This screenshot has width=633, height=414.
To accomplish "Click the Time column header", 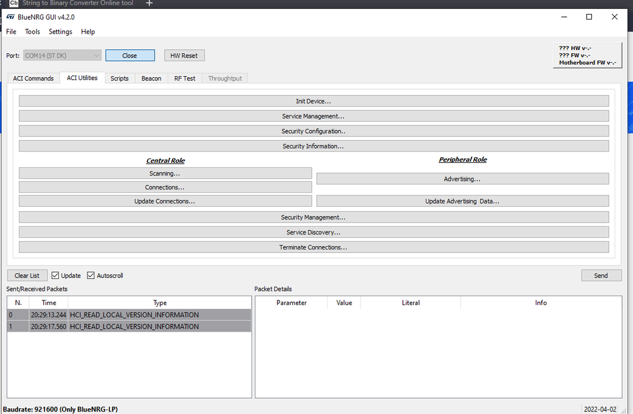I will click(x=49, y=302).
